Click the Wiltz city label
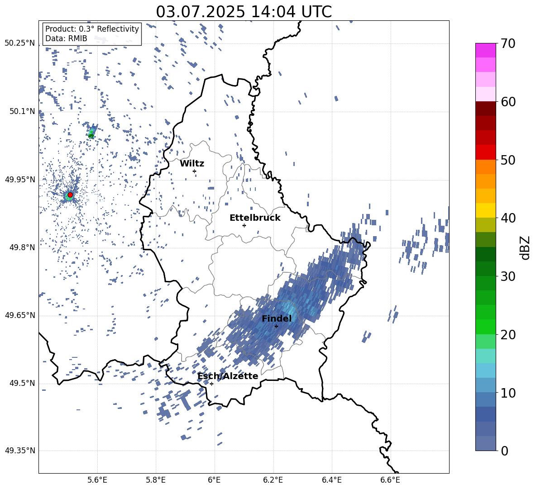Image resolution: width=536 pixels, height=489 pixels. pos(192,164)
